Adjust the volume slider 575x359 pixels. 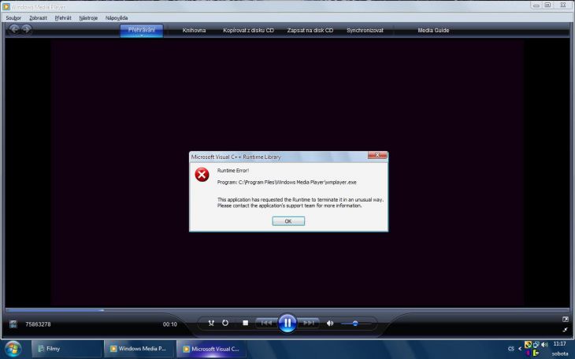click(356, 324)
